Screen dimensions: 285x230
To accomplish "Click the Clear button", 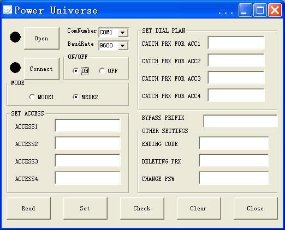I will click(x=199, y=208).
